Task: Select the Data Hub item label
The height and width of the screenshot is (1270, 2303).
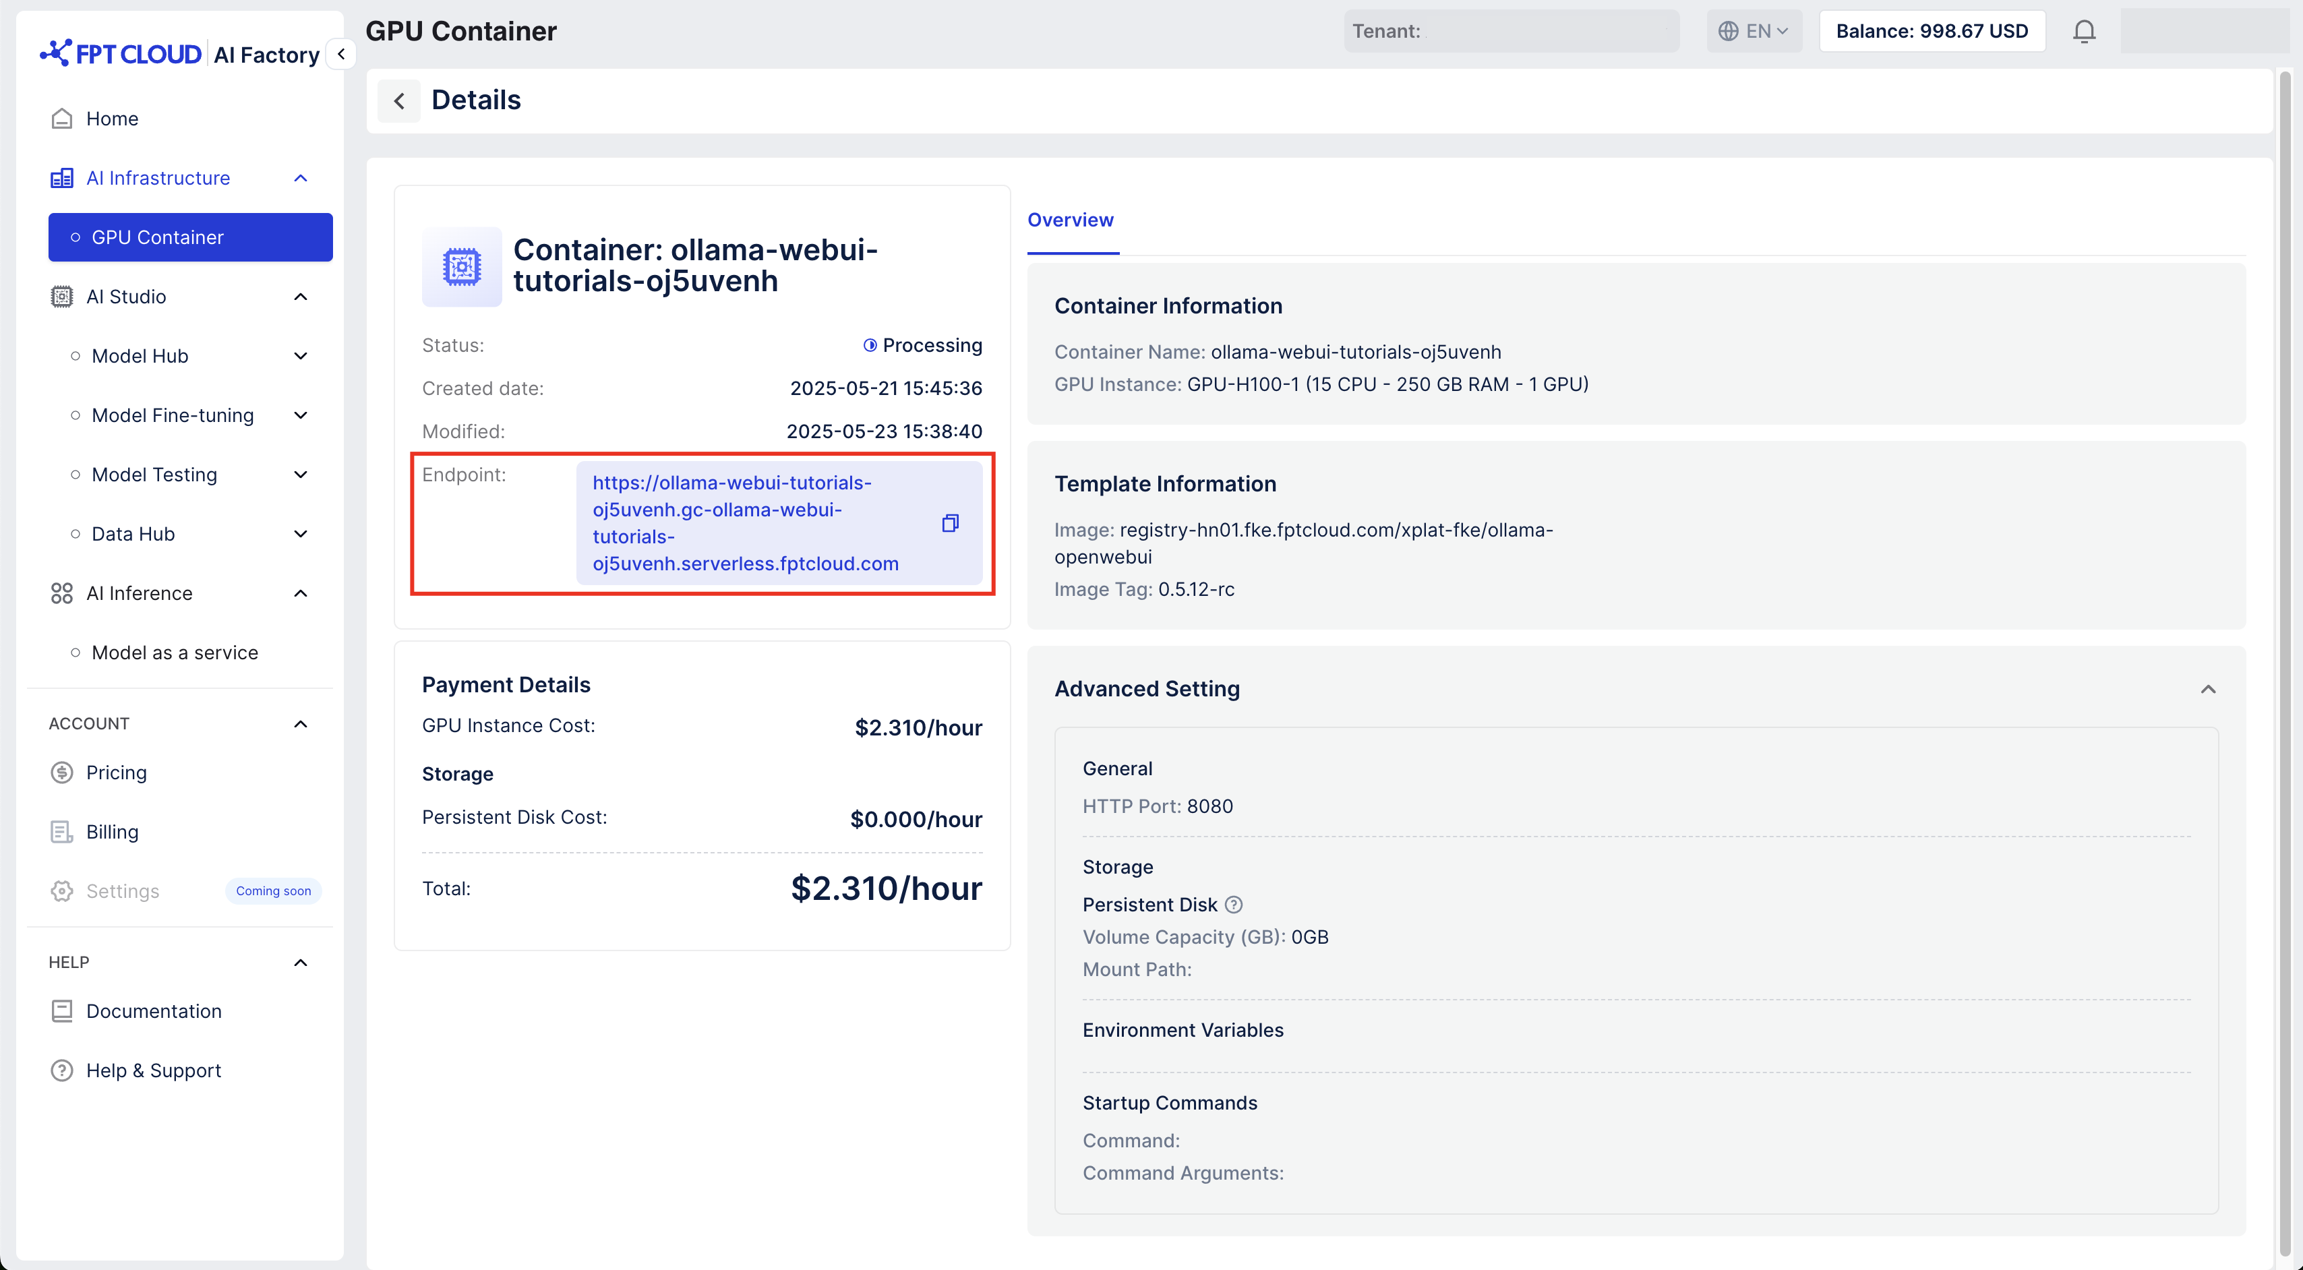Action: click(x=133, y=535)
